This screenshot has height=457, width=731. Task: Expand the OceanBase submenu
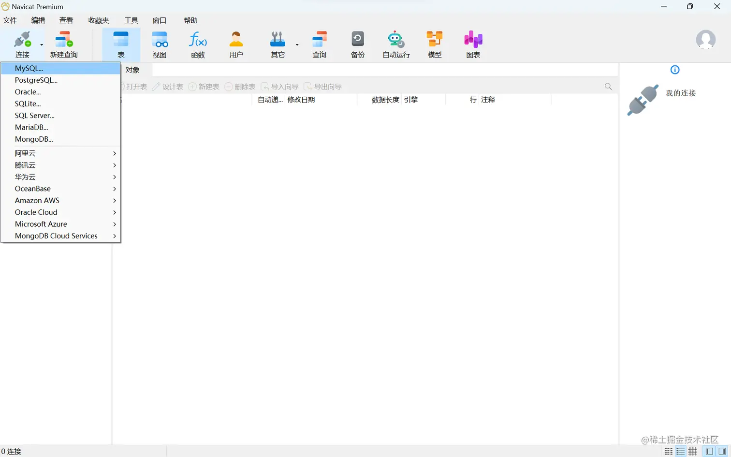(x=60, y=189)
